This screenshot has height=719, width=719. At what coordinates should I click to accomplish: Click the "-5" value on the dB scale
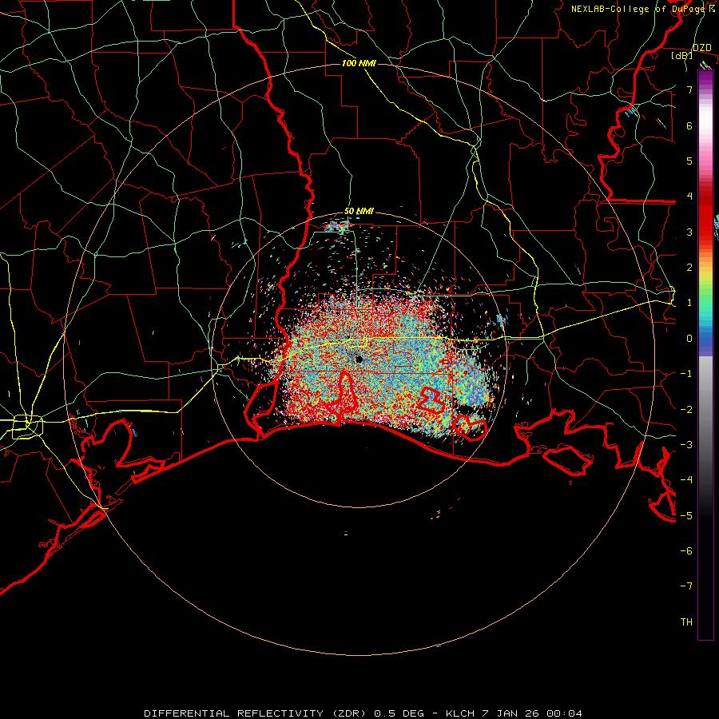(x=686, y=516)
